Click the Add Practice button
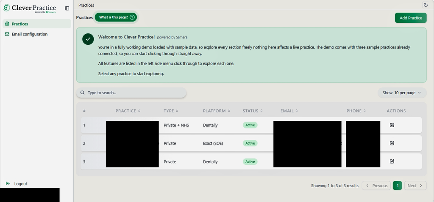Image resolution: width=434 pixels, height=202 pixels. coord(411,18)
